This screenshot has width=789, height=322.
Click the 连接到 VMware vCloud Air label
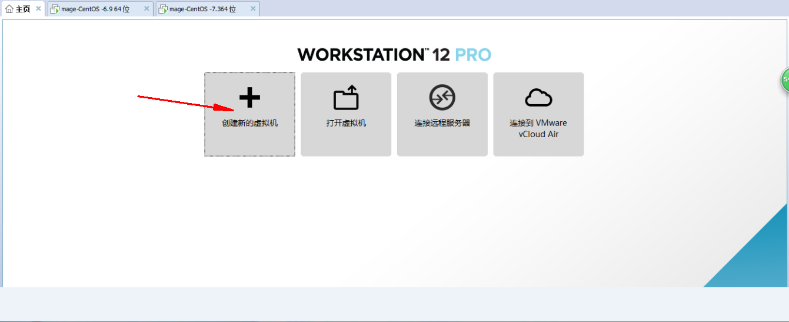click(538, 129)
